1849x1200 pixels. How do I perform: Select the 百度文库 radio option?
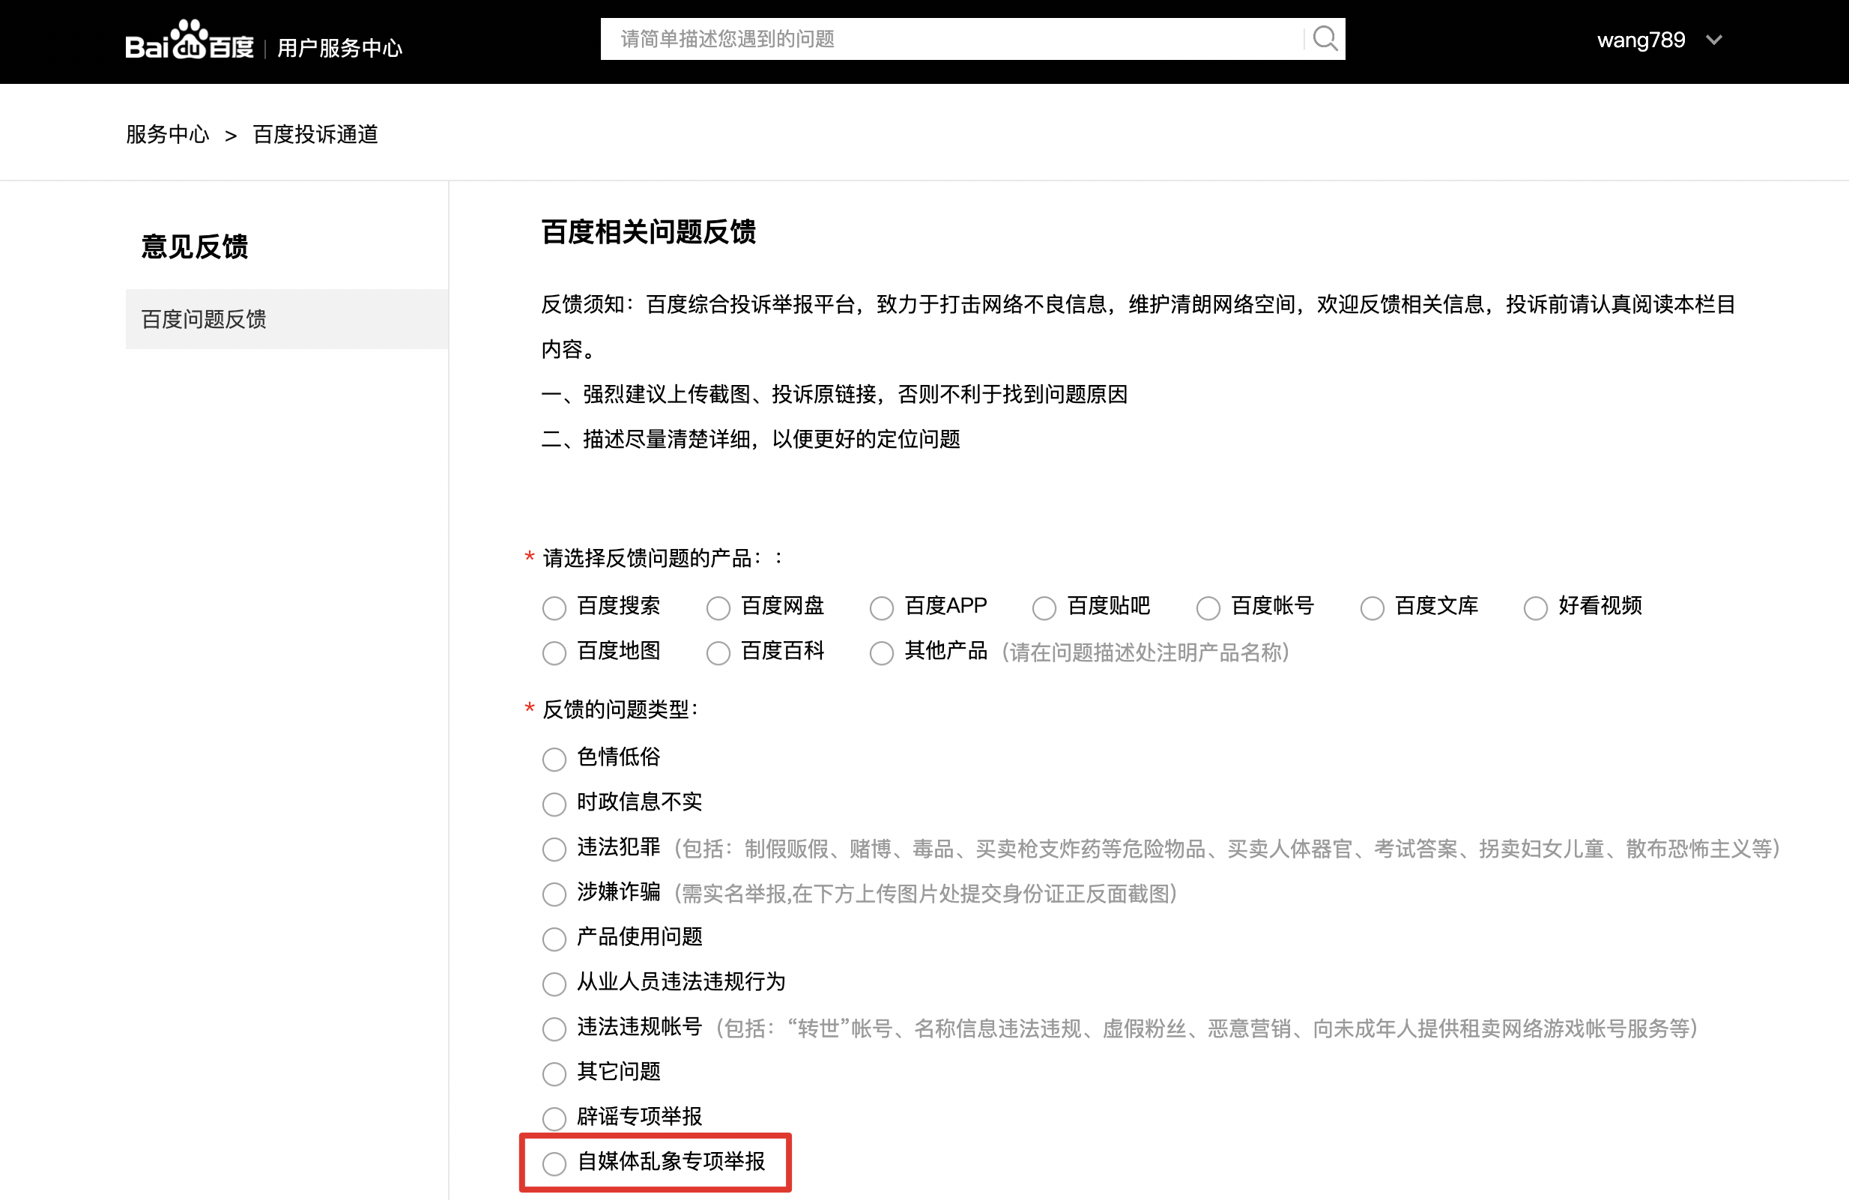(1372, 607)
